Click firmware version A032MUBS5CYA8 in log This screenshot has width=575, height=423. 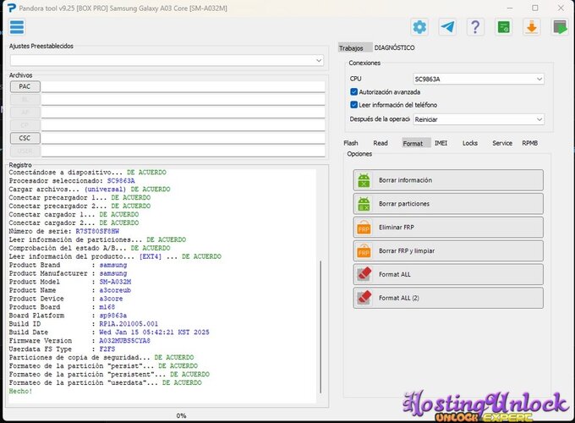[x=124, y=341]
